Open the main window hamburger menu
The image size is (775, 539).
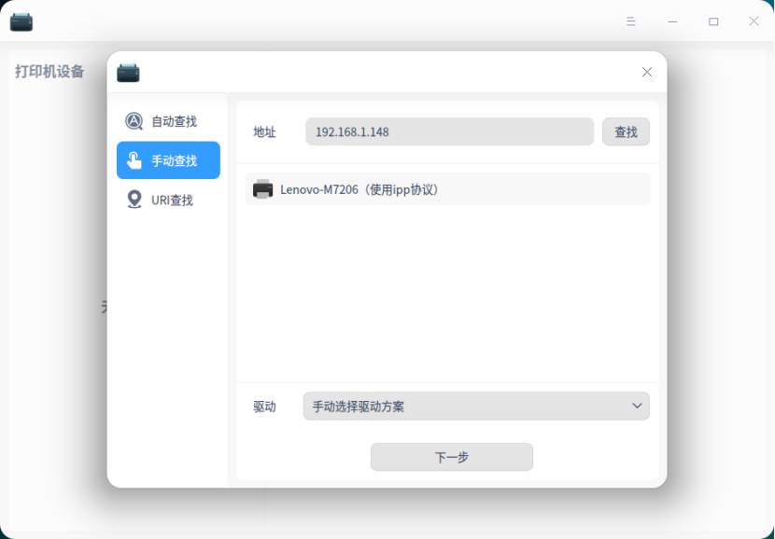(630, 21)
